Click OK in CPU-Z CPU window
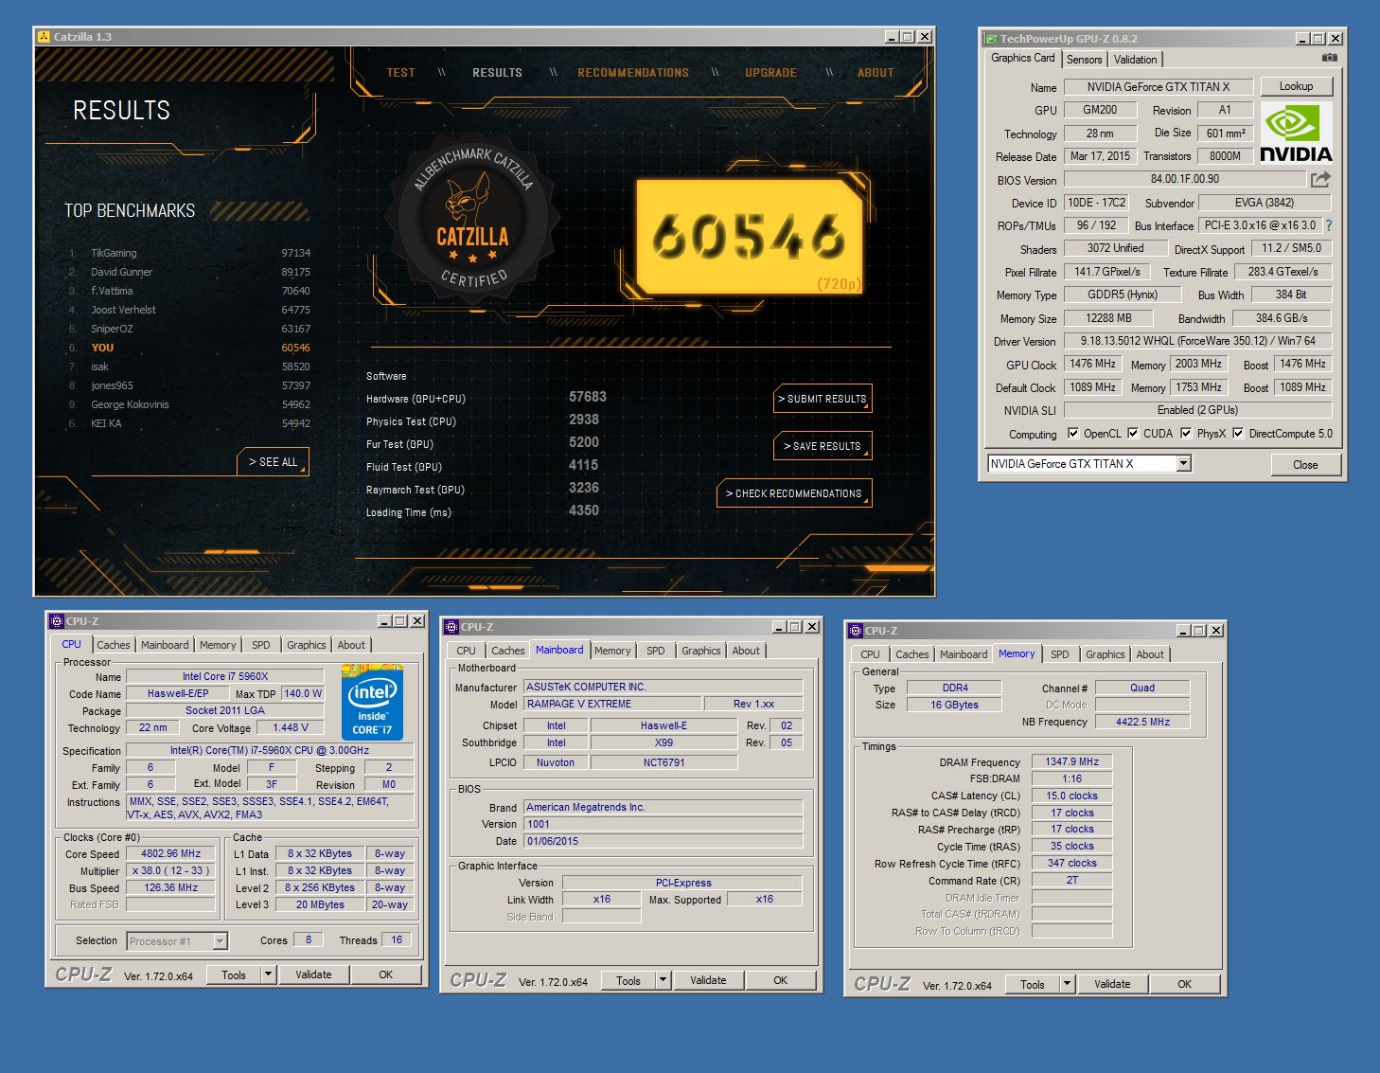Screen dimensions: 1380x1073 pyautogui.click(x=385, y=975)
